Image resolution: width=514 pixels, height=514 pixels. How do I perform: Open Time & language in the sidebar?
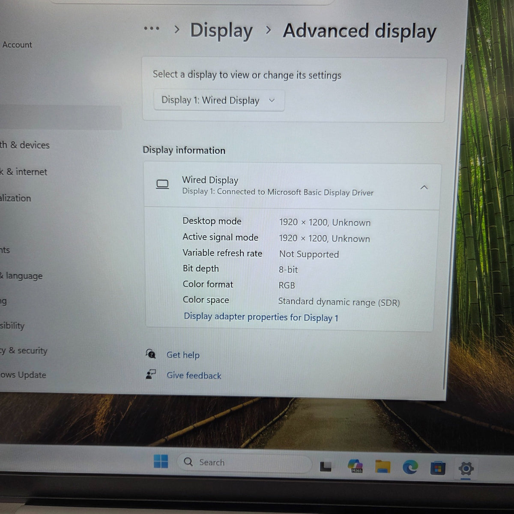pyautogui.click(x=21, y=275)
